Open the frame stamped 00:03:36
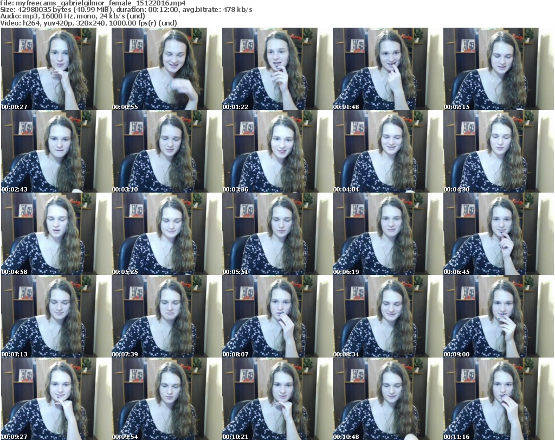The image size is (555, 440). [277, 151]
